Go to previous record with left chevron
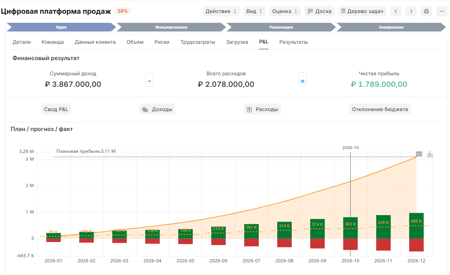 (396, 11)
